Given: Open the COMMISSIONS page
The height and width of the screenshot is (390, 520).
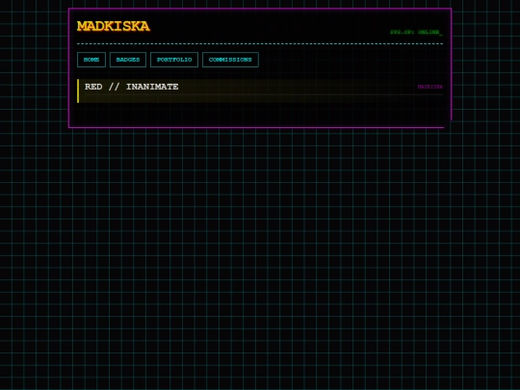Looking at the screenshot, I should (230, 60).
